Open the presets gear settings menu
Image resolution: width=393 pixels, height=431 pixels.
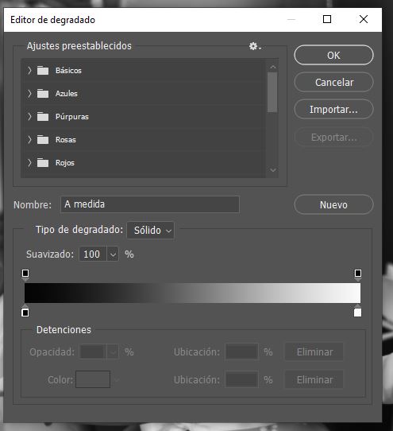point(255,46)
